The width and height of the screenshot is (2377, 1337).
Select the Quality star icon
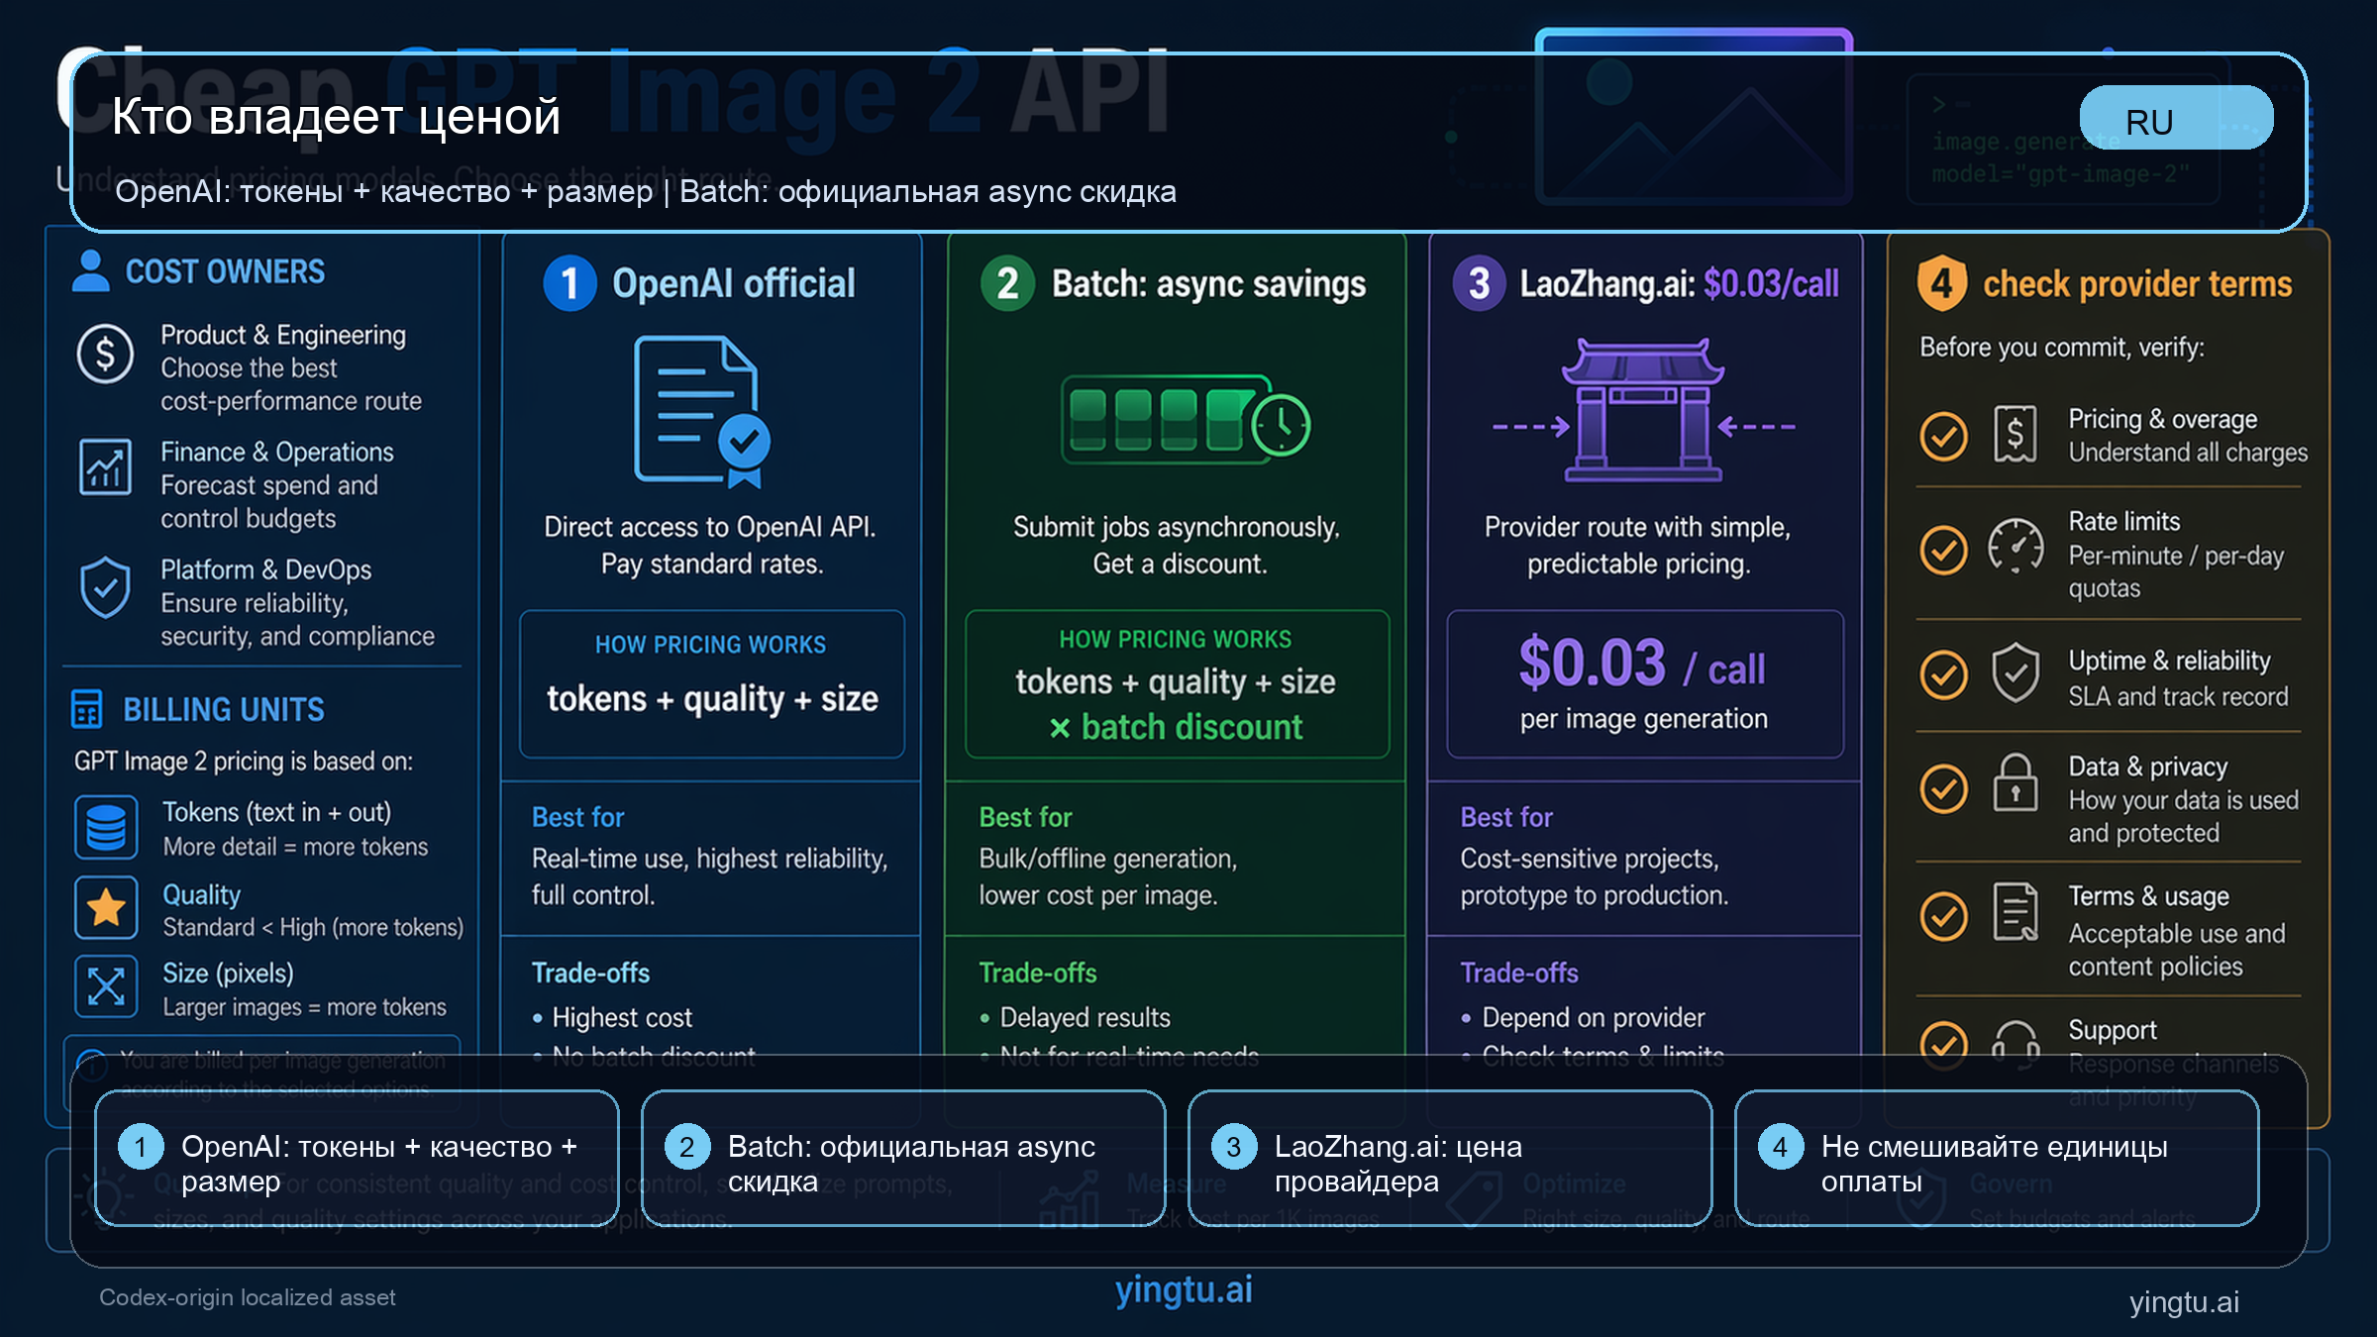107,906
